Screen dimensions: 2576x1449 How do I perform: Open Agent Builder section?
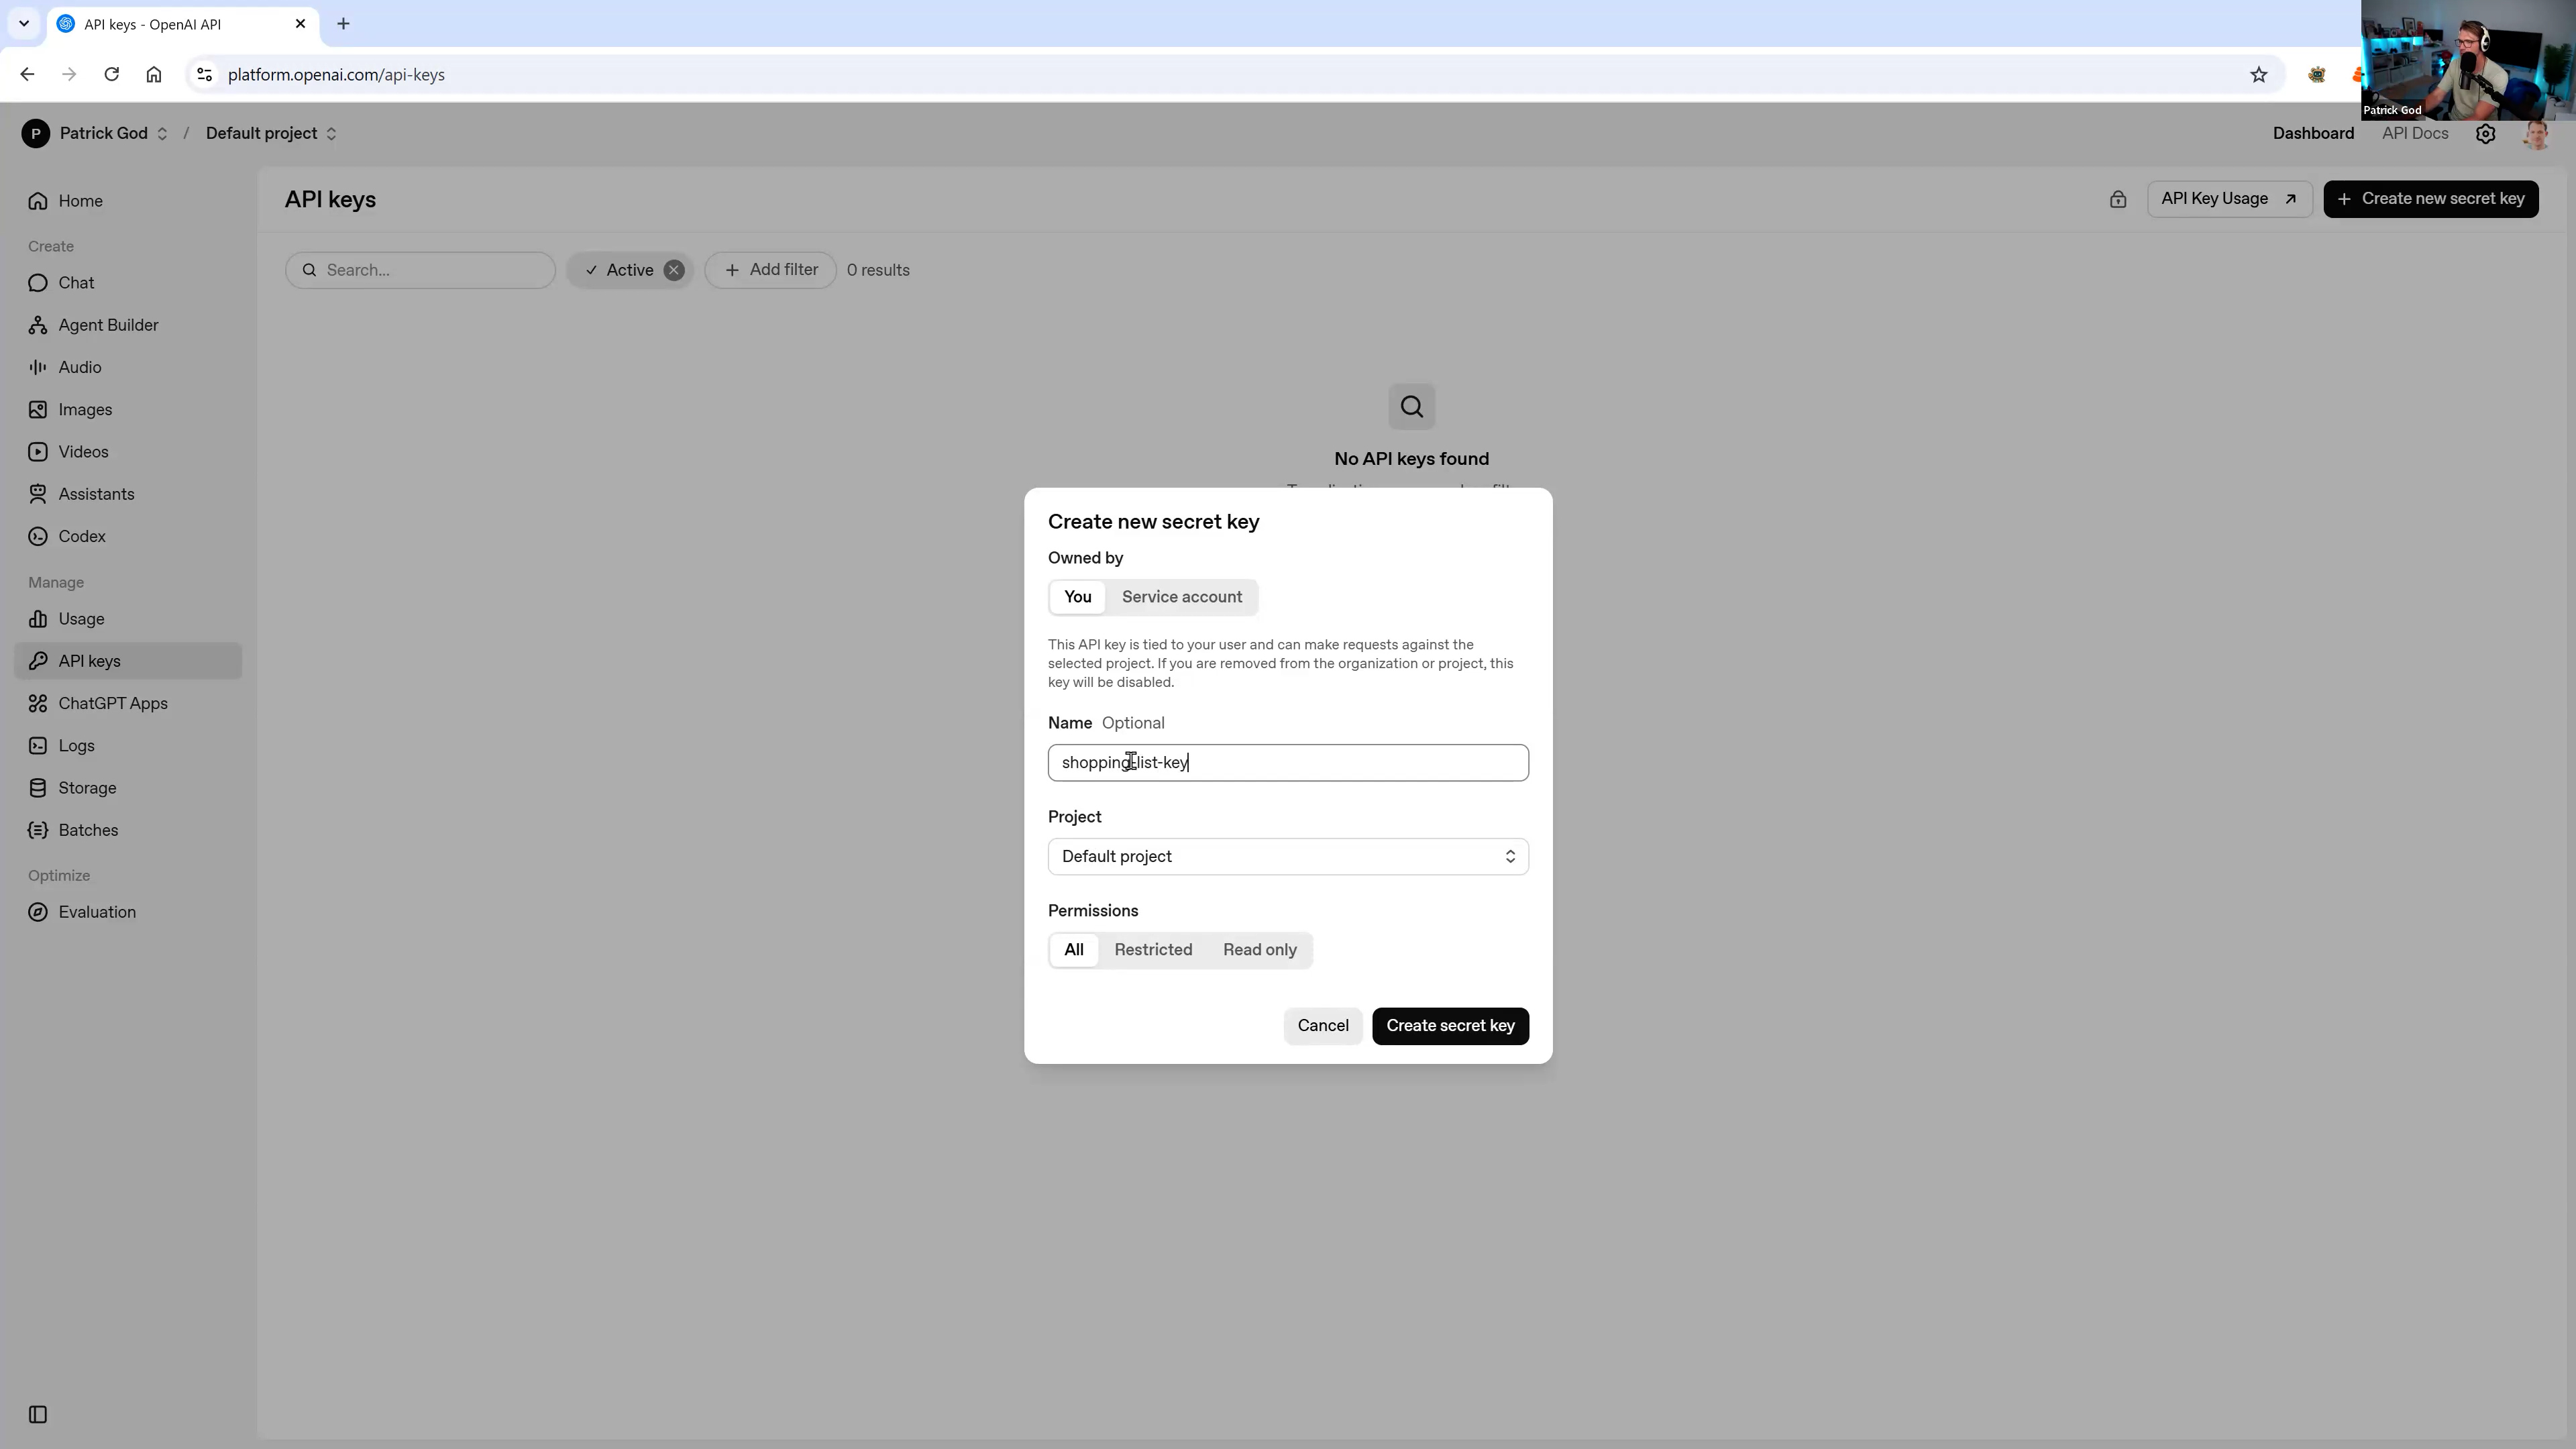pyautogui.click(x=128, y=325)
